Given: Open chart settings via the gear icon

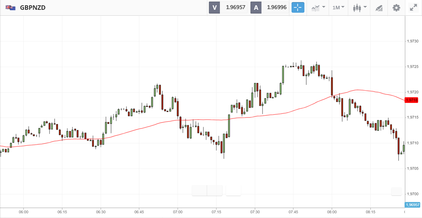Looking at the screenshot, I should click(x=396, y=8).
